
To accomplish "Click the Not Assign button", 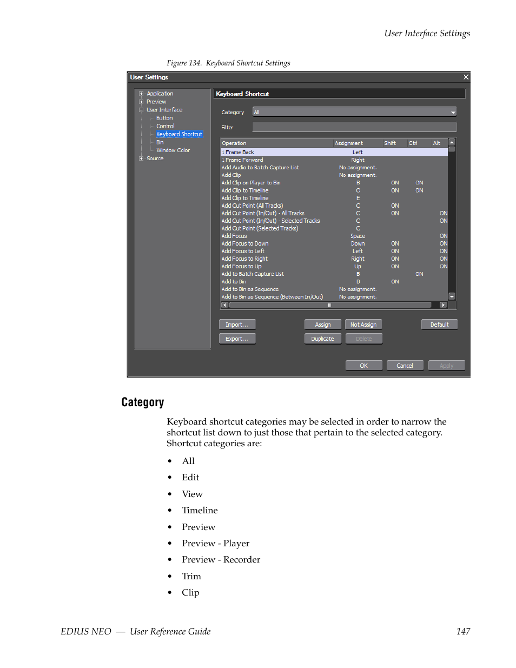I will click(x=363, y=325).
